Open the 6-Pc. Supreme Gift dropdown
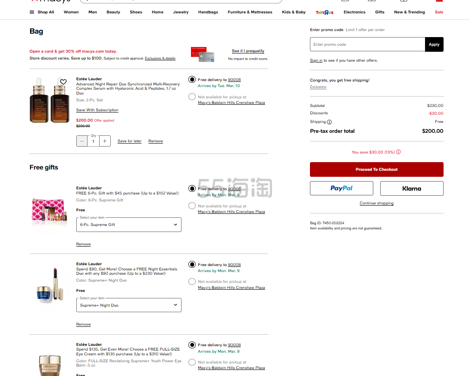The width and height of the screenshot is (469, 376). click(128, 225)
